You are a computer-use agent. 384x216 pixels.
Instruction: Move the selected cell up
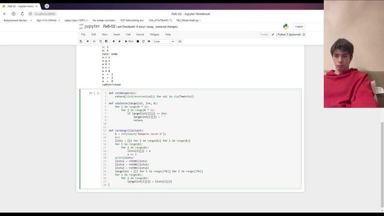pos(113,41)
